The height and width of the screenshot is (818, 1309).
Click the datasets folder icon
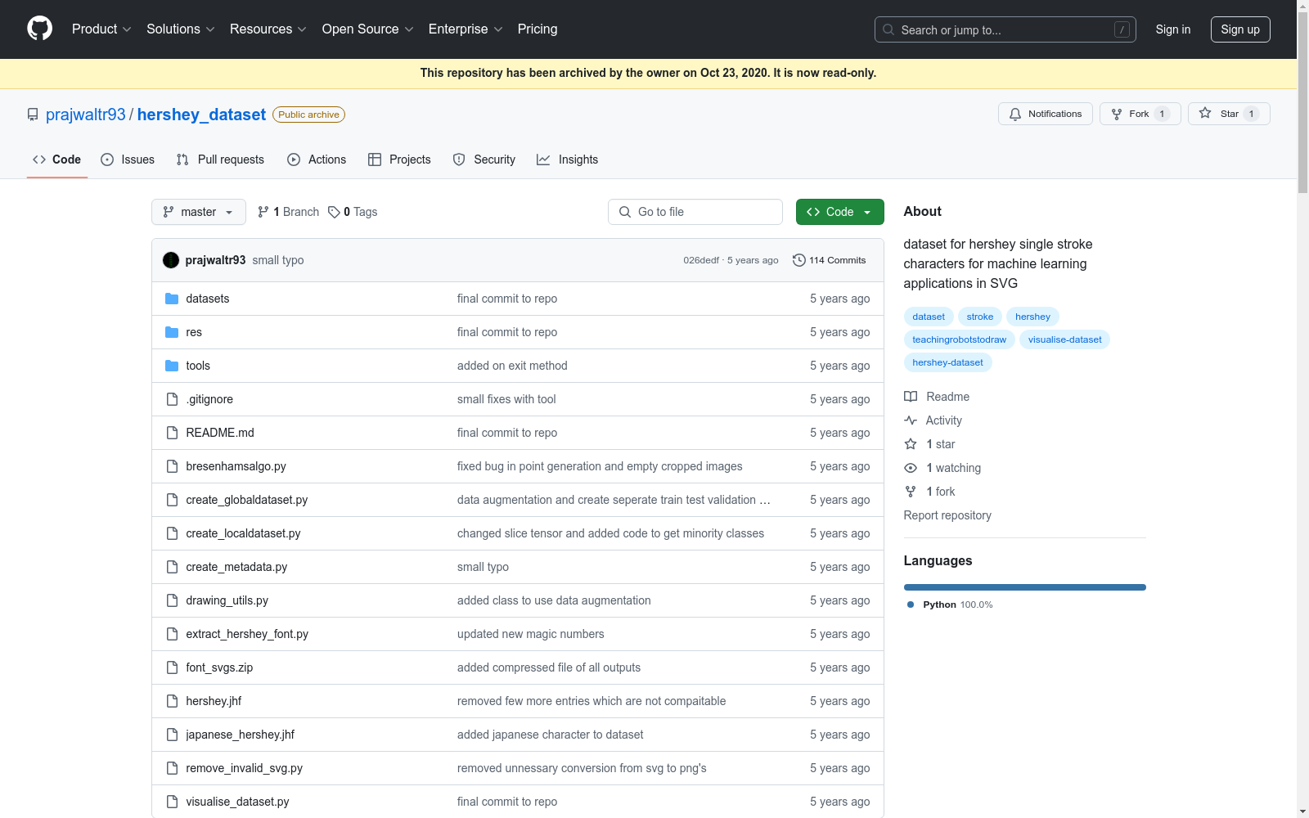[x=172, y=299]
